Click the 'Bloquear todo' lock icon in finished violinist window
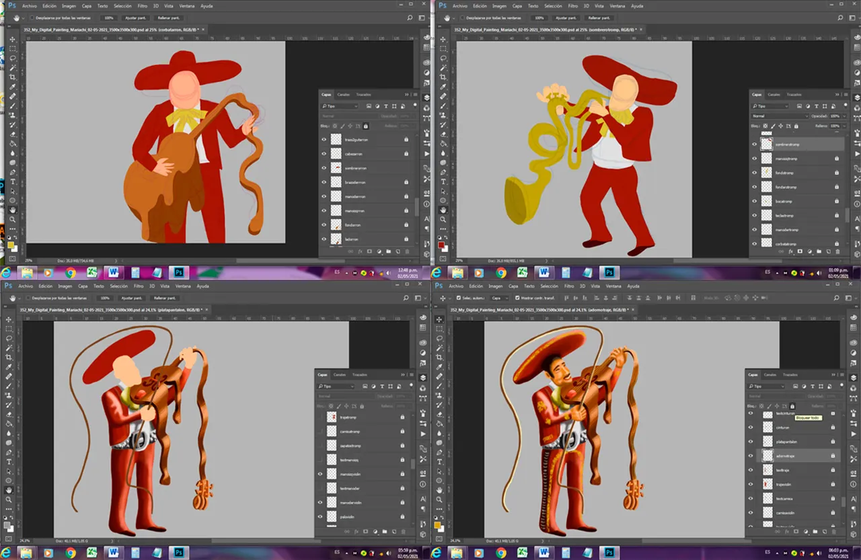This screenshot has height=560, width=861. click(x=792, y=406)
